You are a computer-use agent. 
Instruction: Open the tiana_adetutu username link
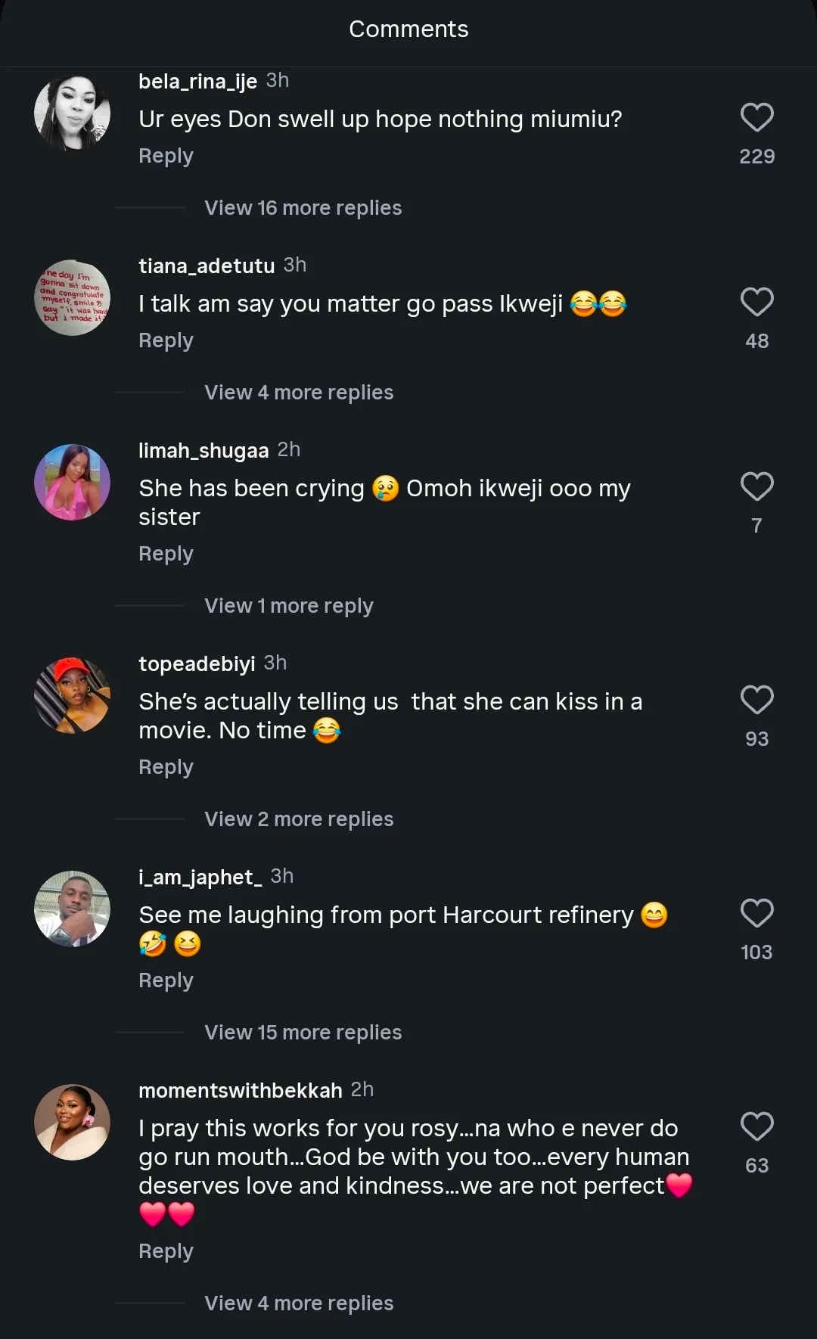tap(207, 266)
